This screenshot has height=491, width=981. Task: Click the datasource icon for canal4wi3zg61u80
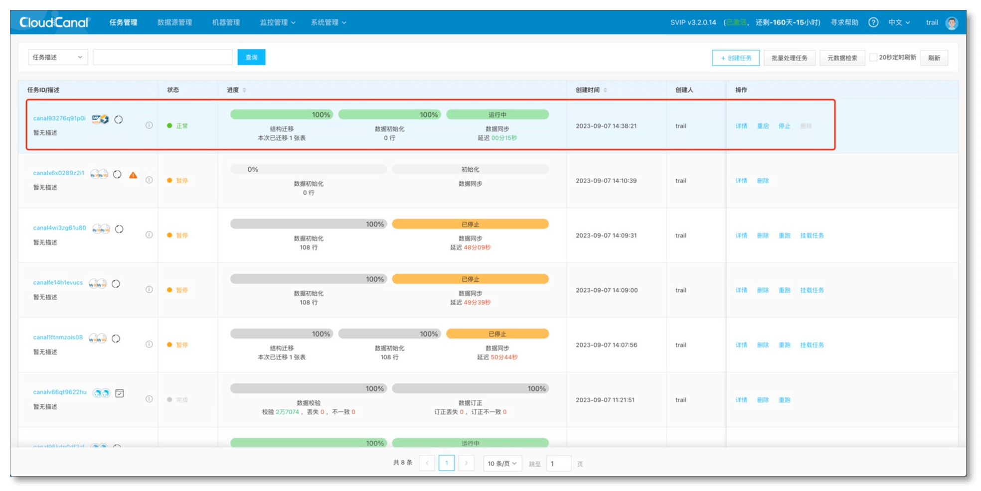tap(101, 229)
